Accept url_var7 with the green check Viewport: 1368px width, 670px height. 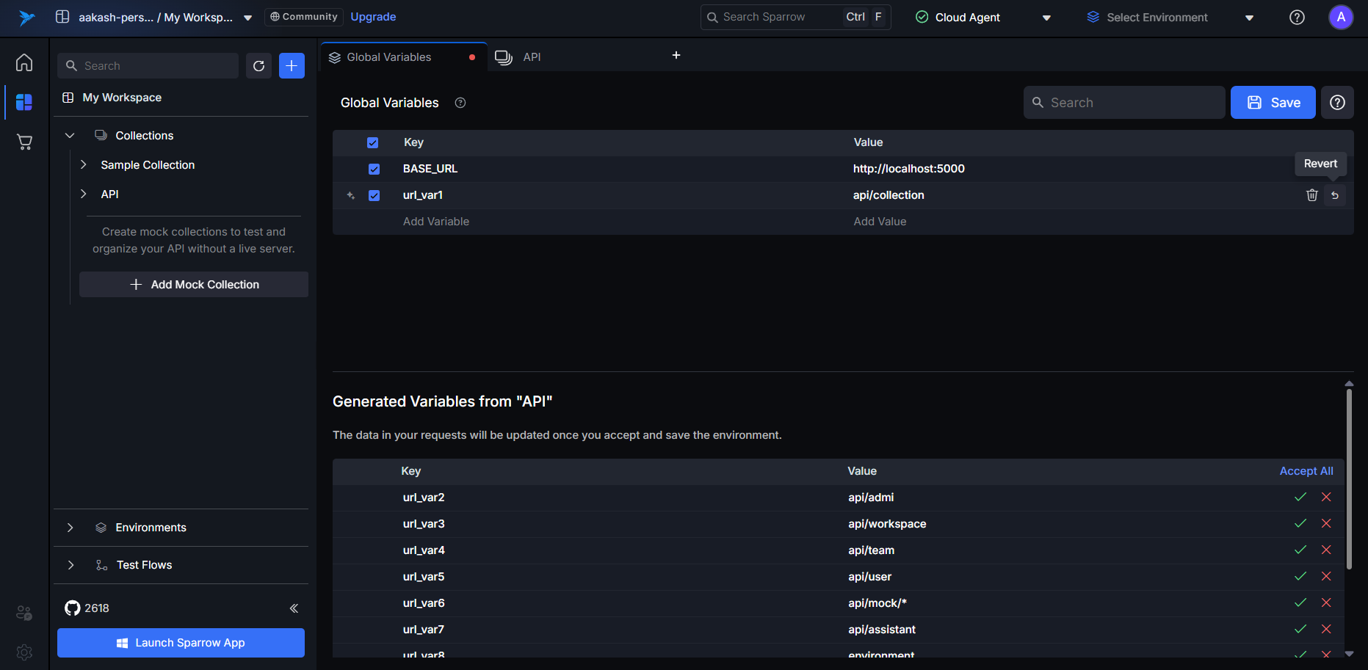tap(1300, 630)
